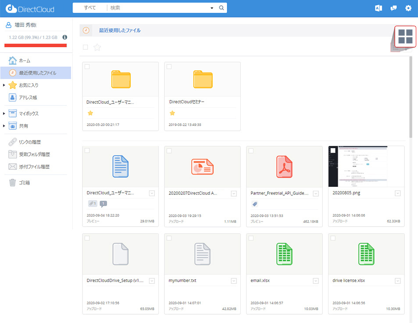Screen dimensions: 418x323
Task: Expand 共有 tree item
Action: coord(4,126)
